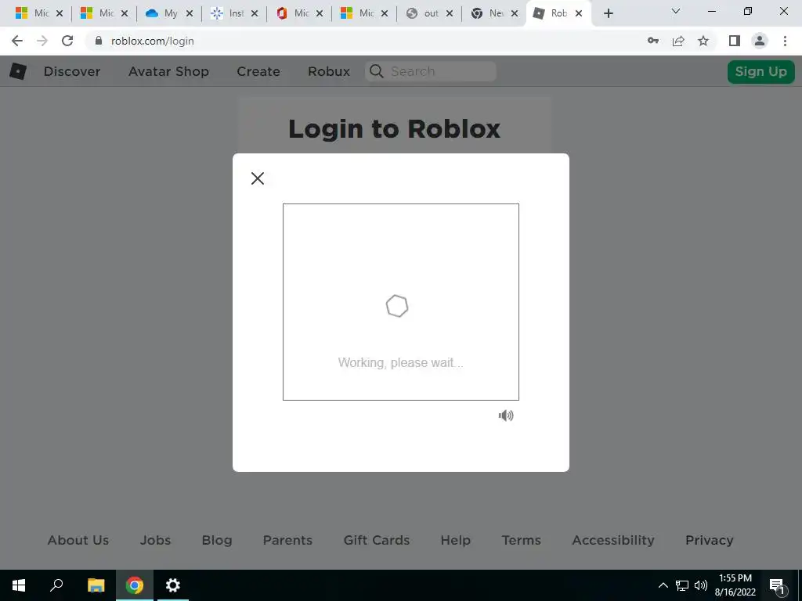802x601 pixels.
Task: Open the system volume tray icon
Action: [x=701, y=585]
